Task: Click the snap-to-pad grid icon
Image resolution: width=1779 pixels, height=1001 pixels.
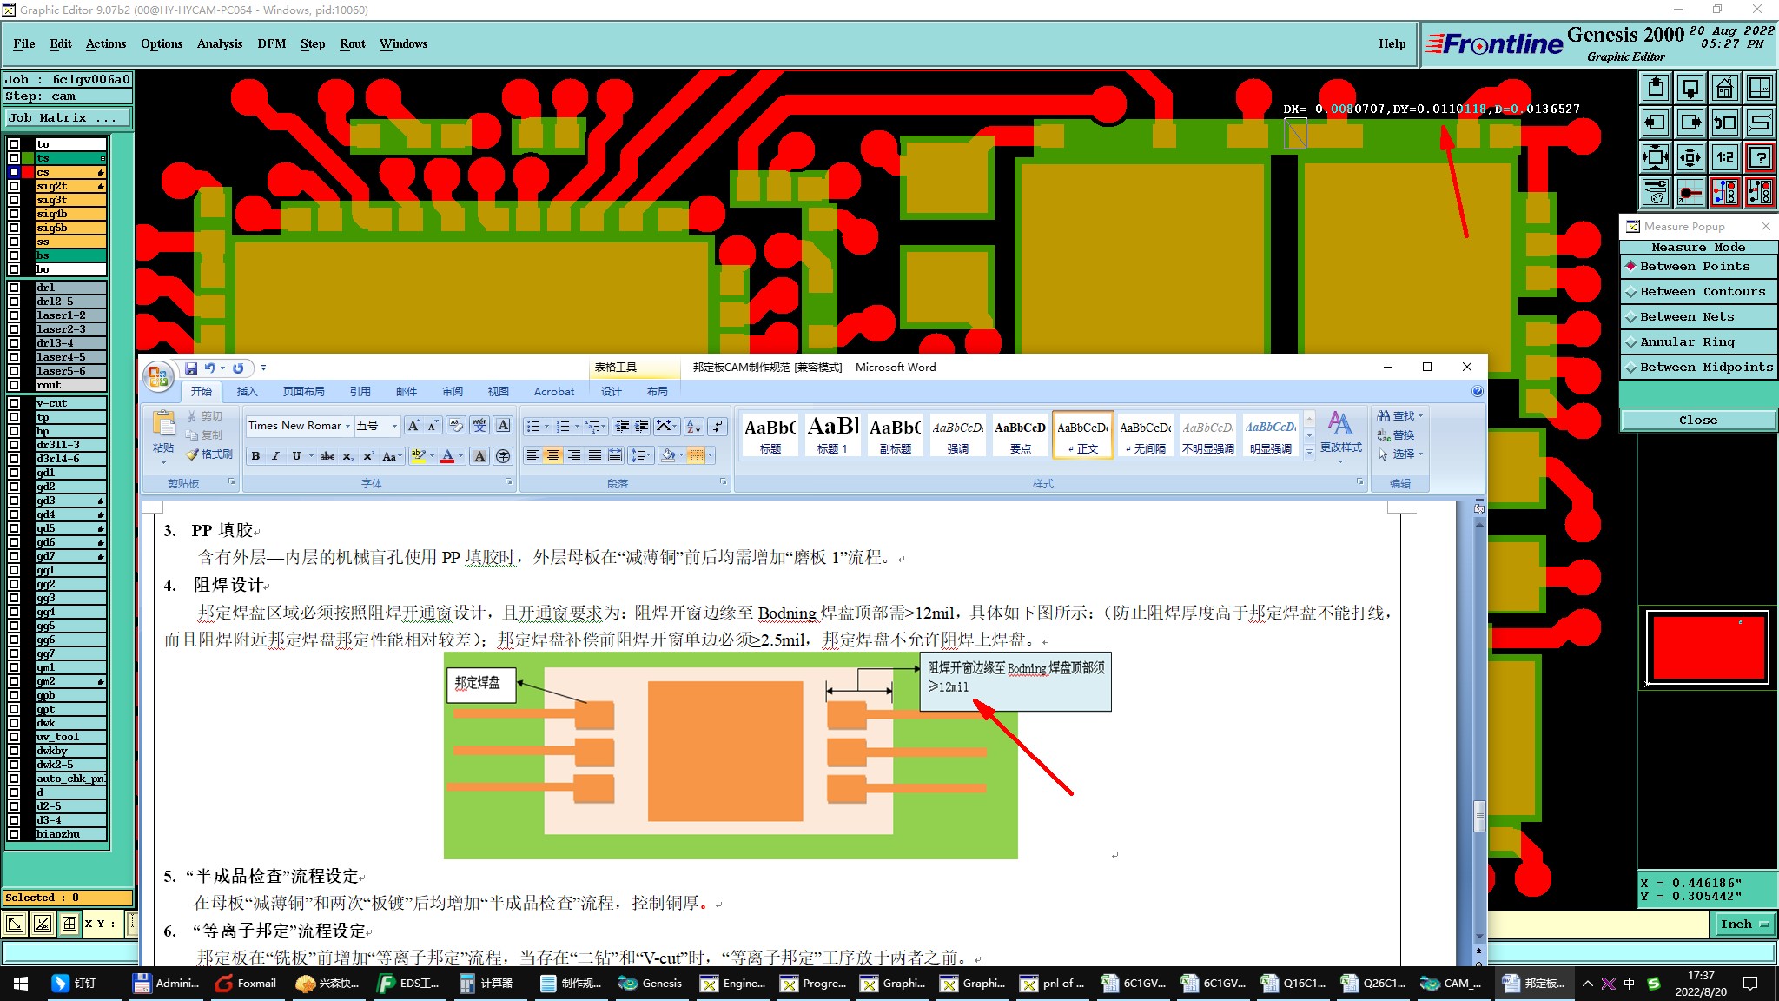Action: pos(1690,192)
